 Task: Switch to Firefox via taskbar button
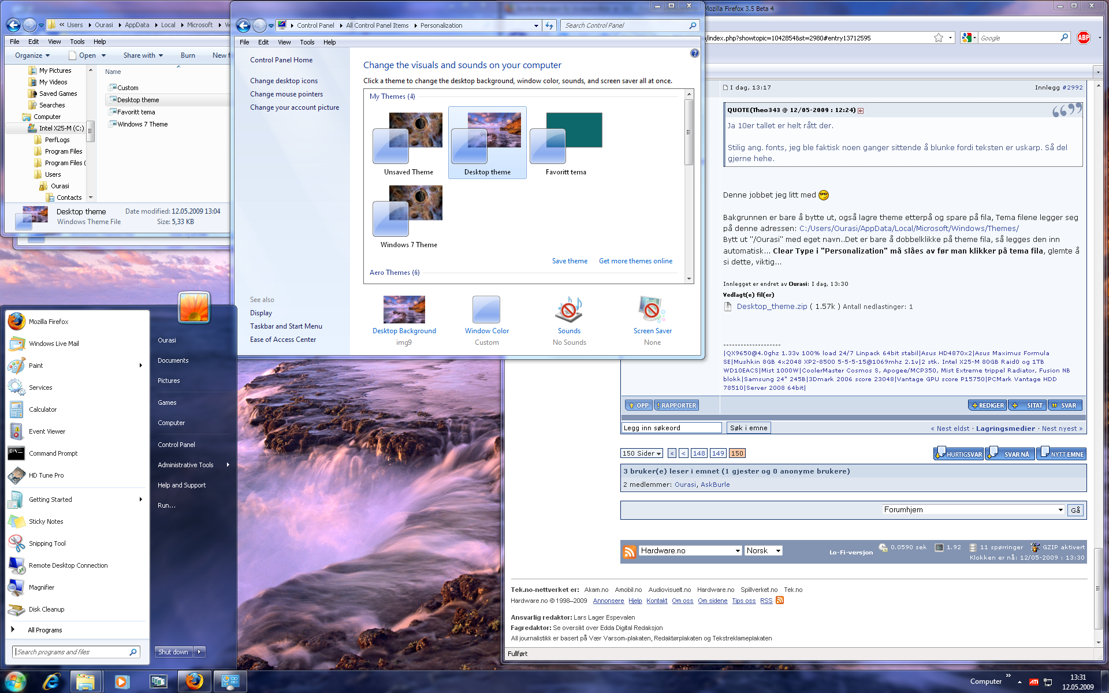click(x=195, y=681)
